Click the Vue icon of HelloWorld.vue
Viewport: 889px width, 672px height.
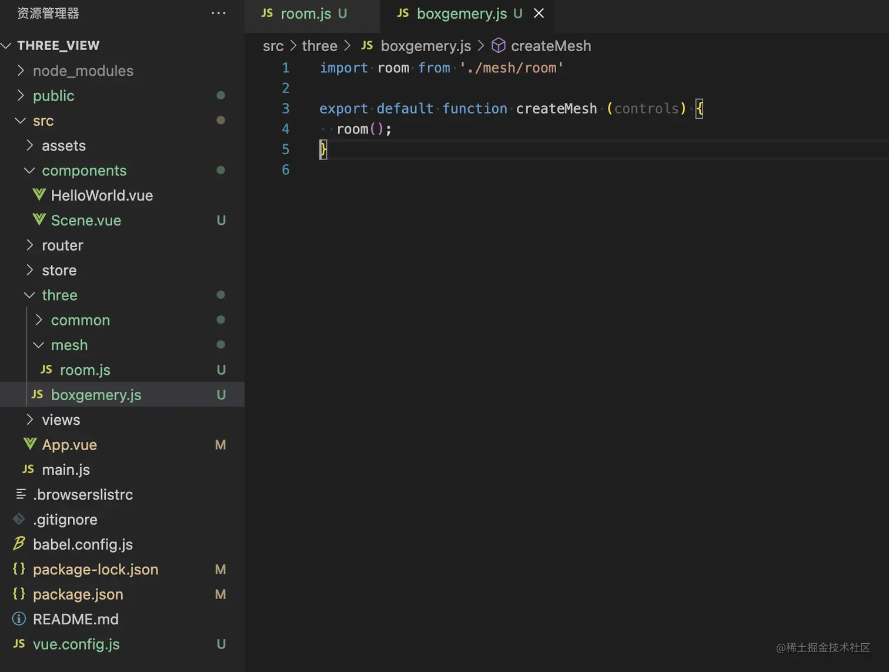[39, 195]
